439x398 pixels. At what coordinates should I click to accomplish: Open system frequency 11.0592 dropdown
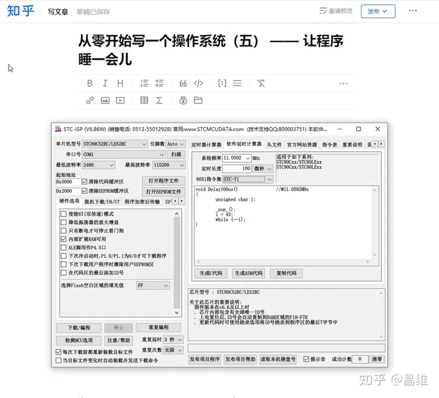coord(237,158)
